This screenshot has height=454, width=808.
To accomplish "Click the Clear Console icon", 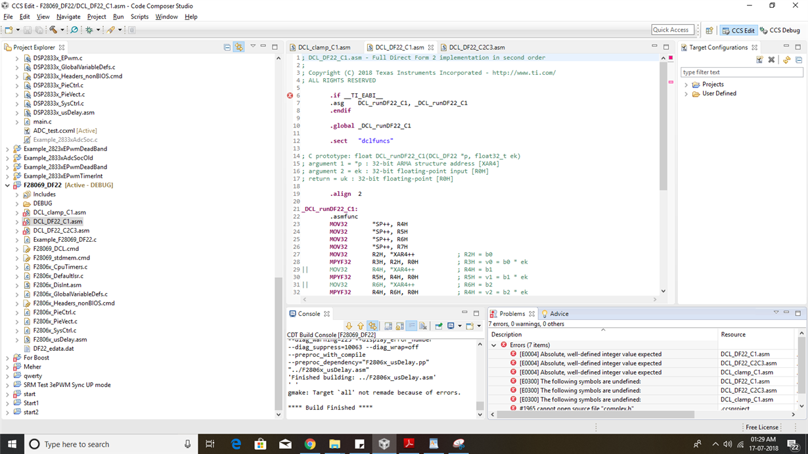I will (423, 325).
